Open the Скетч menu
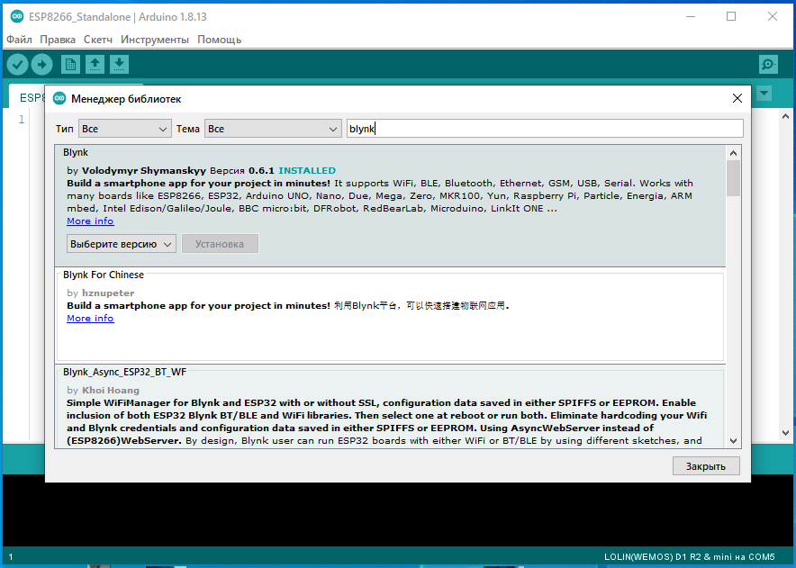The width and height of the screenshot is (796, 568). pyautogui.click(x=98, y=40)
